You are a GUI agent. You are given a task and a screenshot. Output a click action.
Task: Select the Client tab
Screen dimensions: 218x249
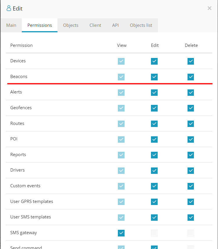95,25
